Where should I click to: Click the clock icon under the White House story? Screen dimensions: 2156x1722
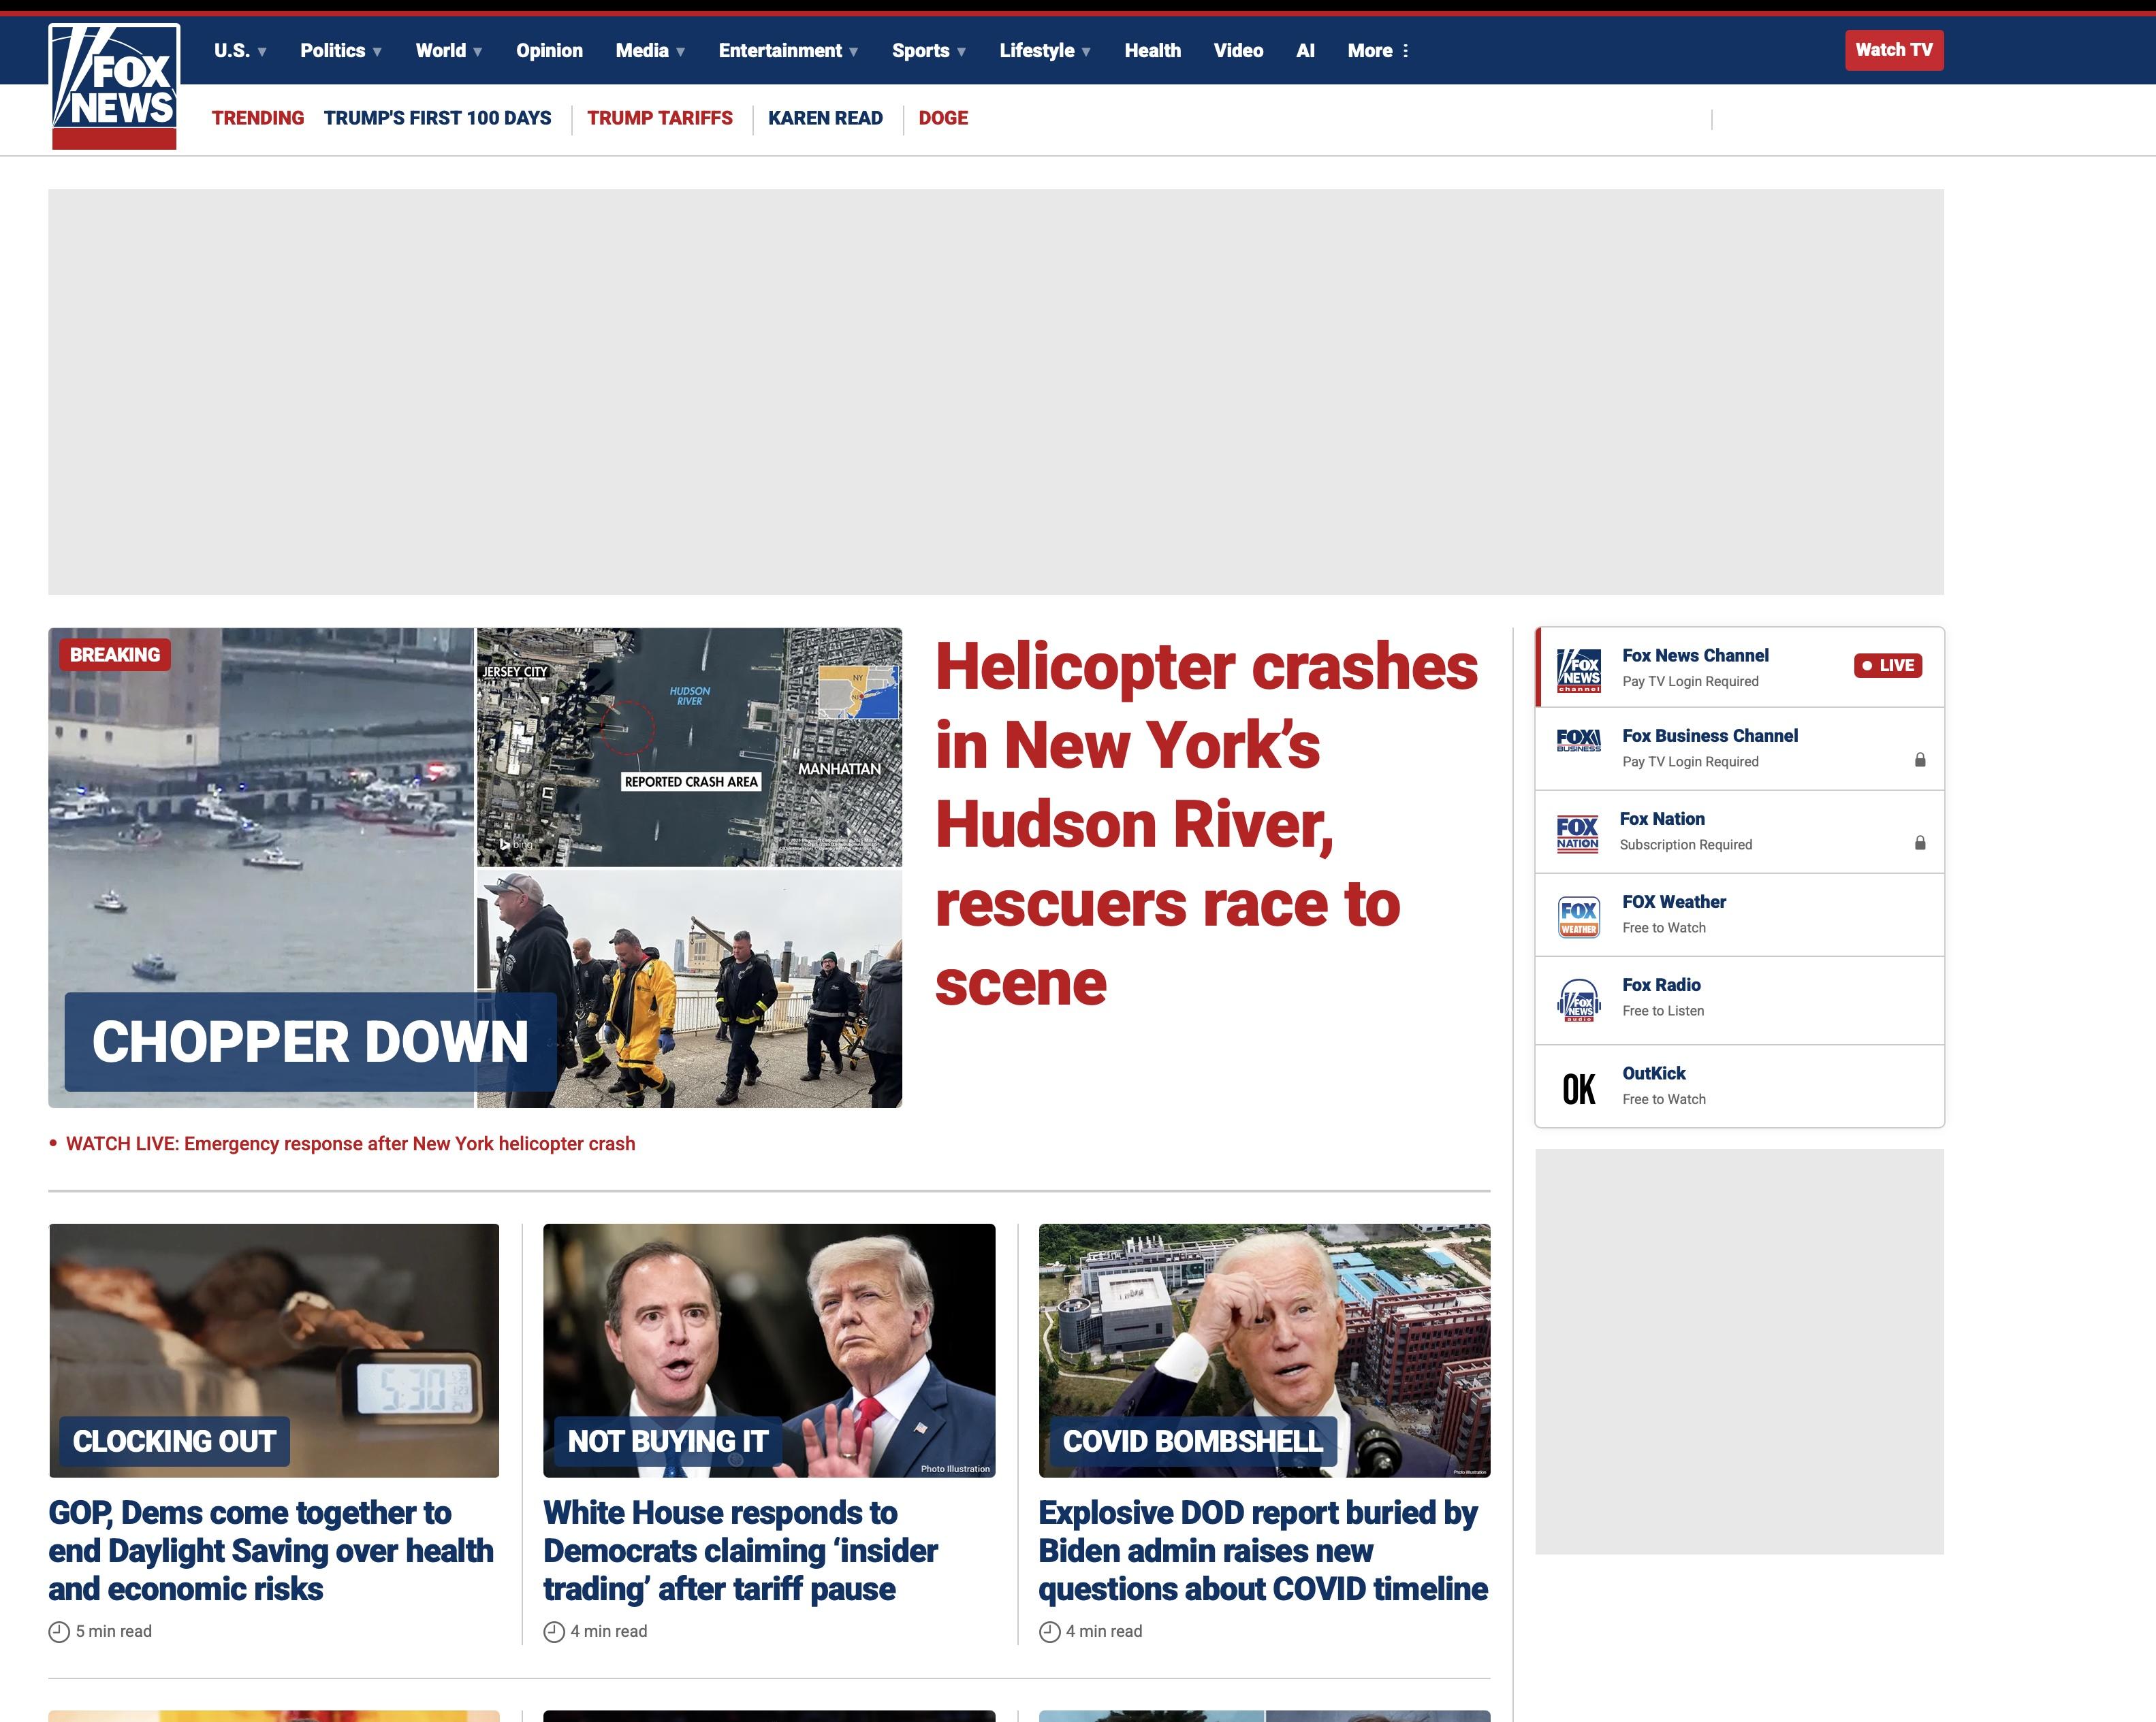tap(554, 1631)
